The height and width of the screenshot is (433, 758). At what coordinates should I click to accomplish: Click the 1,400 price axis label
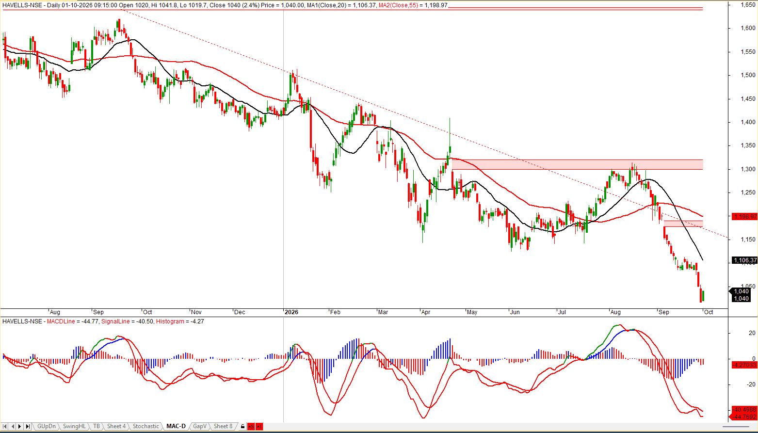coord(747,122)
